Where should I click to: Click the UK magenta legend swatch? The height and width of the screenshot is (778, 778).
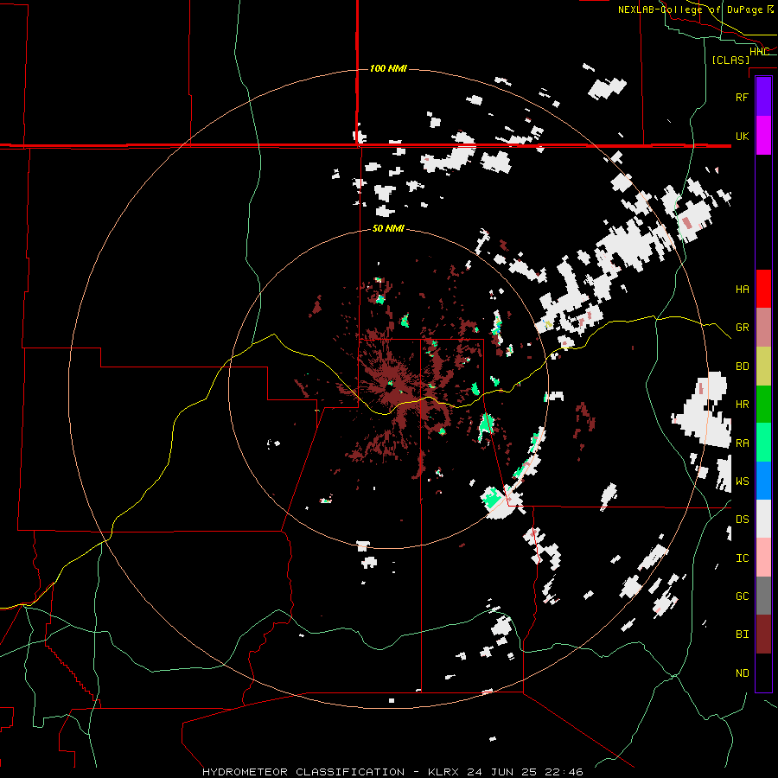[763, 136]
